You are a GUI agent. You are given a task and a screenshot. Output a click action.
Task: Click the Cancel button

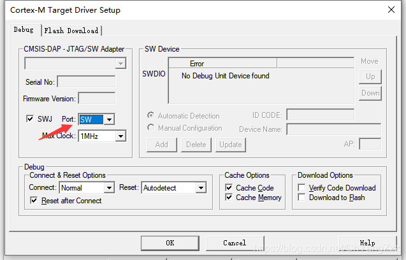click(235, 243)
